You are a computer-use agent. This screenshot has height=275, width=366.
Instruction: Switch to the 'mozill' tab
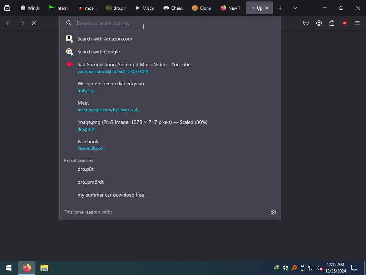[x=88, y=8]
